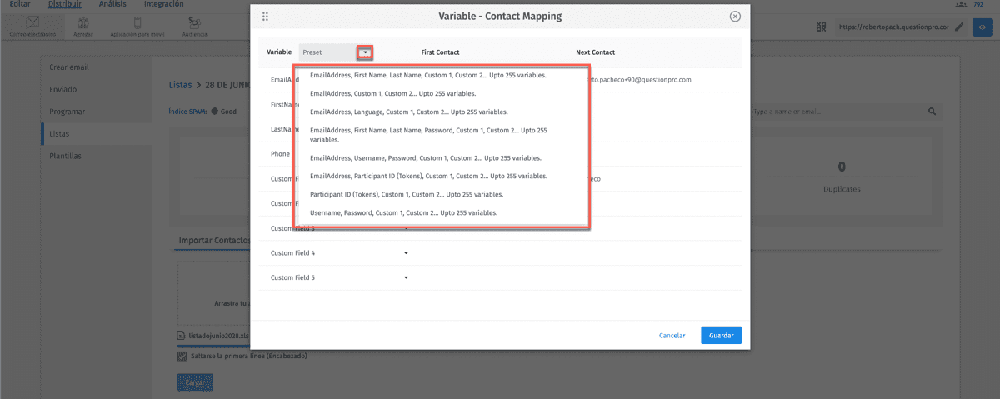
Task: Click the listadojunio2028.xls file name
Action: click(218, 335)
